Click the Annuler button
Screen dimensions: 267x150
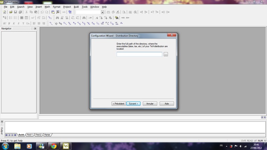pos(150,104)
